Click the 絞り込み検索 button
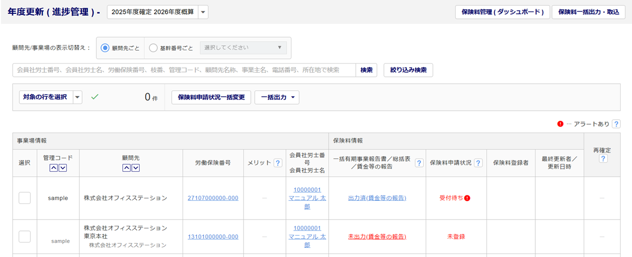 pyautogui.click(x=408, y=70)
